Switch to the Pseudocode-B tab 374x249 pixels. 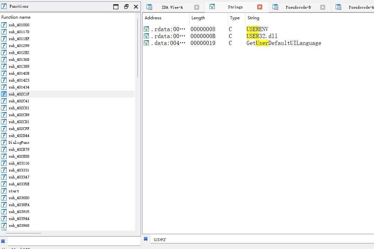(x=298, y=7)
